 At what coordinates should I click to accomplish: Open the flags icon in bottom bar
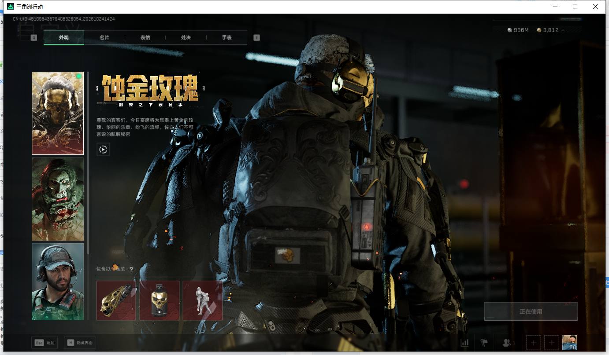pos(484,343)
